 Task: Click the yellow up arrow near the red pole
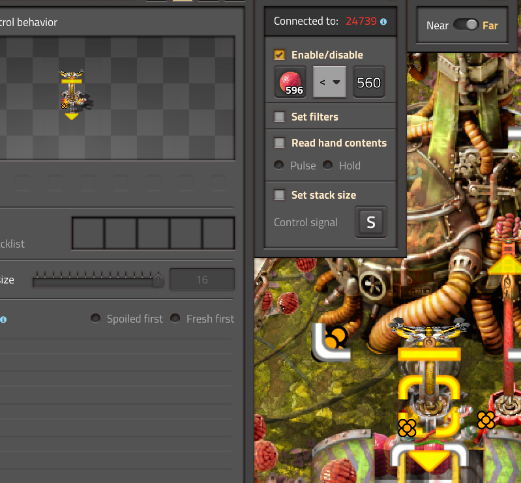click(x=505, y=265)
